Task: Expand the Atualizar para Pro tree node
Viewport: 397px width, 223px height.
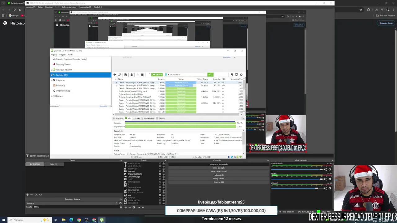Action: click(52, 70)
